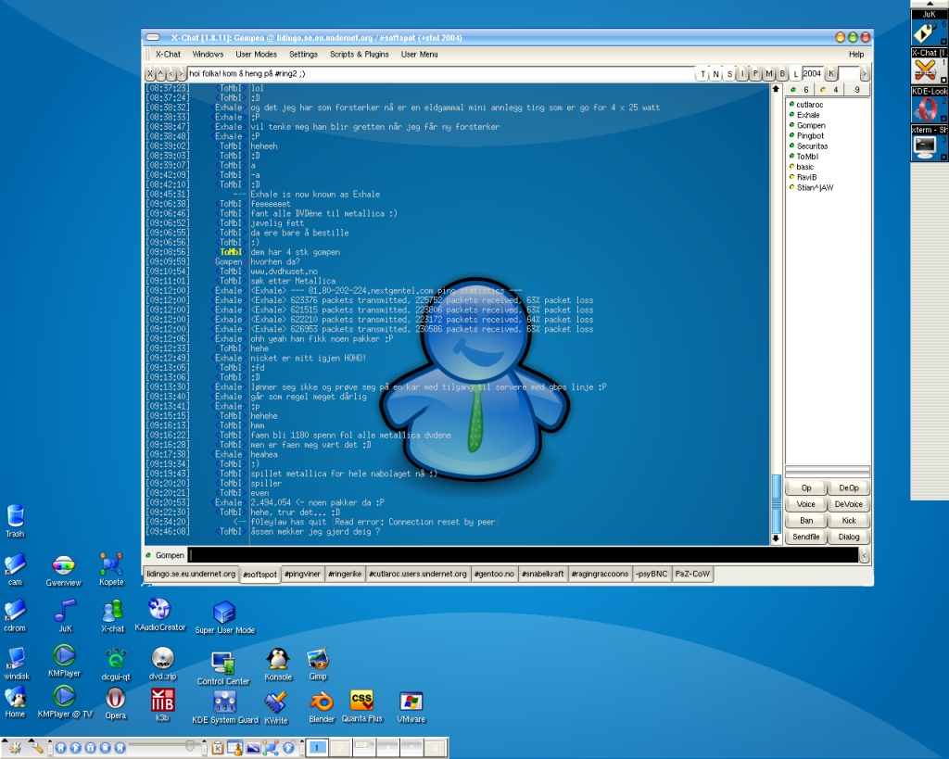Launch Blender from the desktop
Screen dimensions: 949x759
click(322, 707)
